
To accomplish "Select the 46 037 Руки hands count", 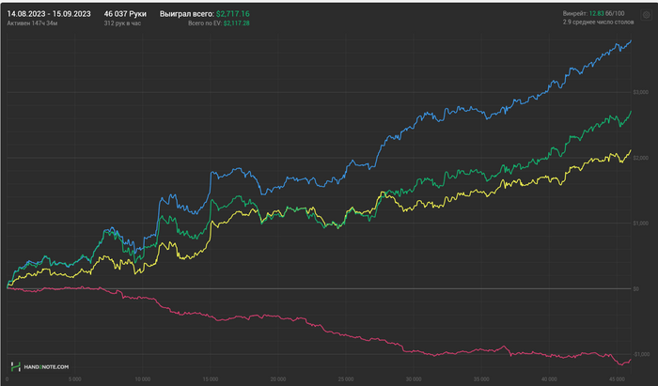I will pos(125,13).
